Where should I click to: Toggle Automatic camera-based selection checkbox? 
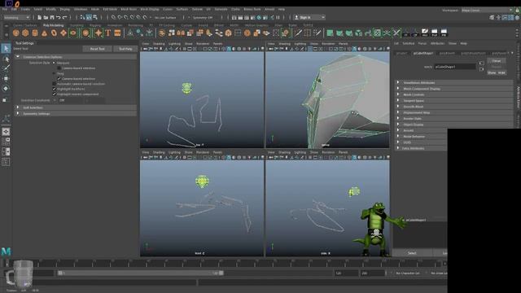tap(55, 84)
